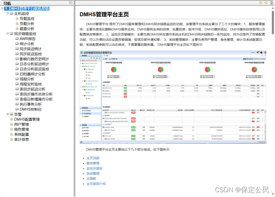Open the 告警 topic label
The width and height of the screenshot is (275, 197).
click(18, 115)
